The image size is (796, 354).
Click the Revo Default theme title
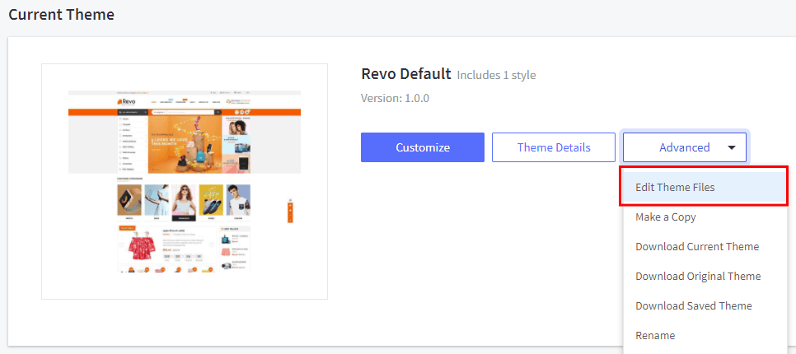coord(406,74)
